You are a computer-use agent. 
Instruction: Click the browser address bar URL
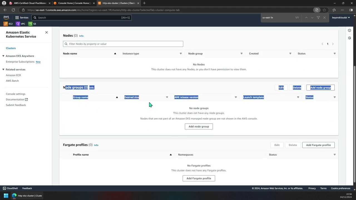(103, 10)
